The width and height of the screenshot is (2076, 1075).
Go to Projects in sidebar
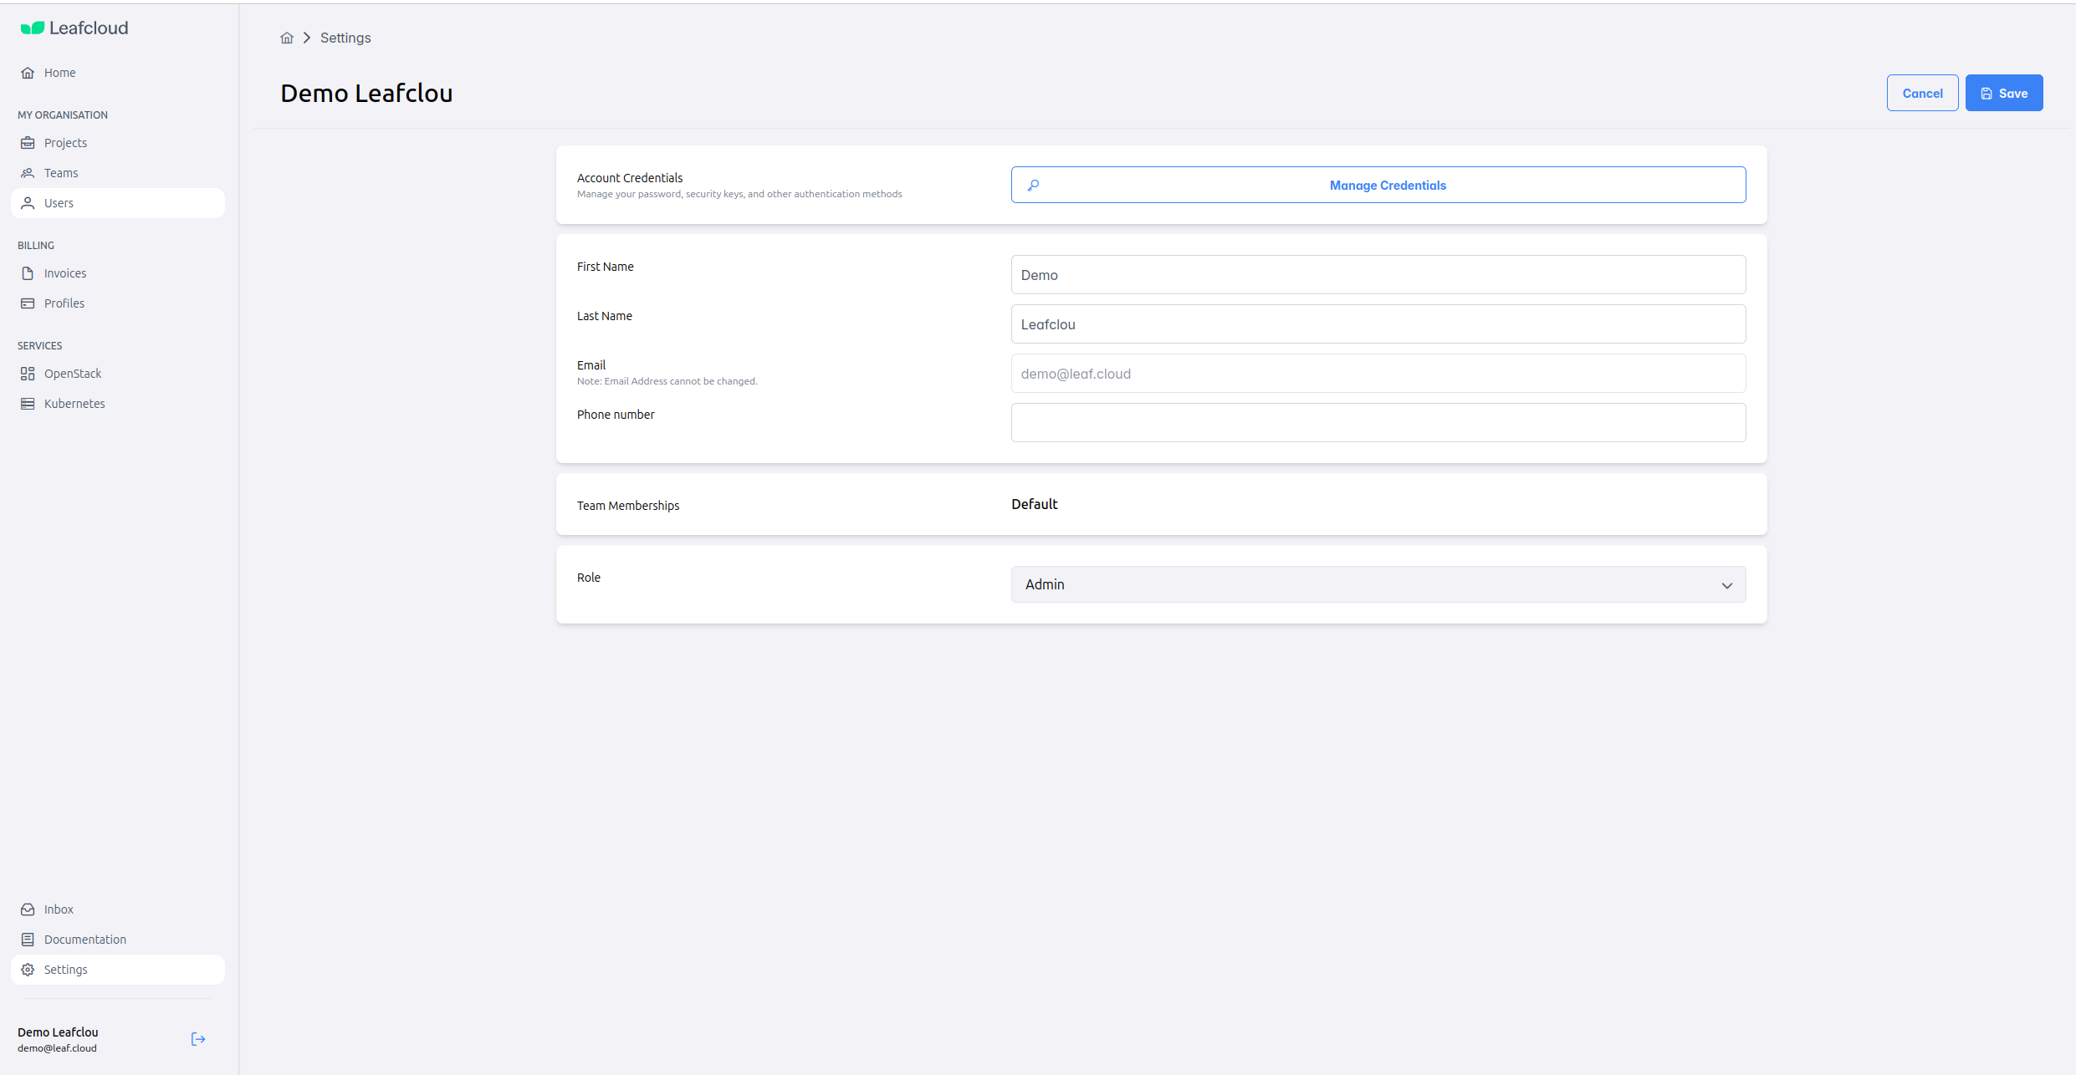pyautogui.click(x=118, y=143)
